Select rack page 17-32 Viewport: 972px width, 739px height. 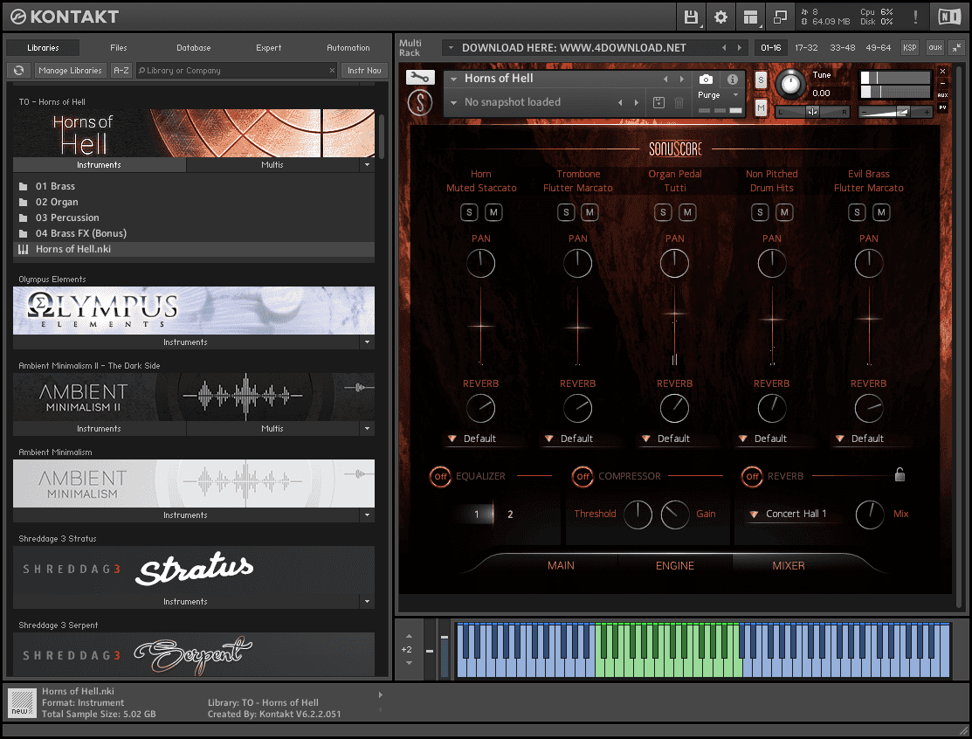click(x=806, y=48)
